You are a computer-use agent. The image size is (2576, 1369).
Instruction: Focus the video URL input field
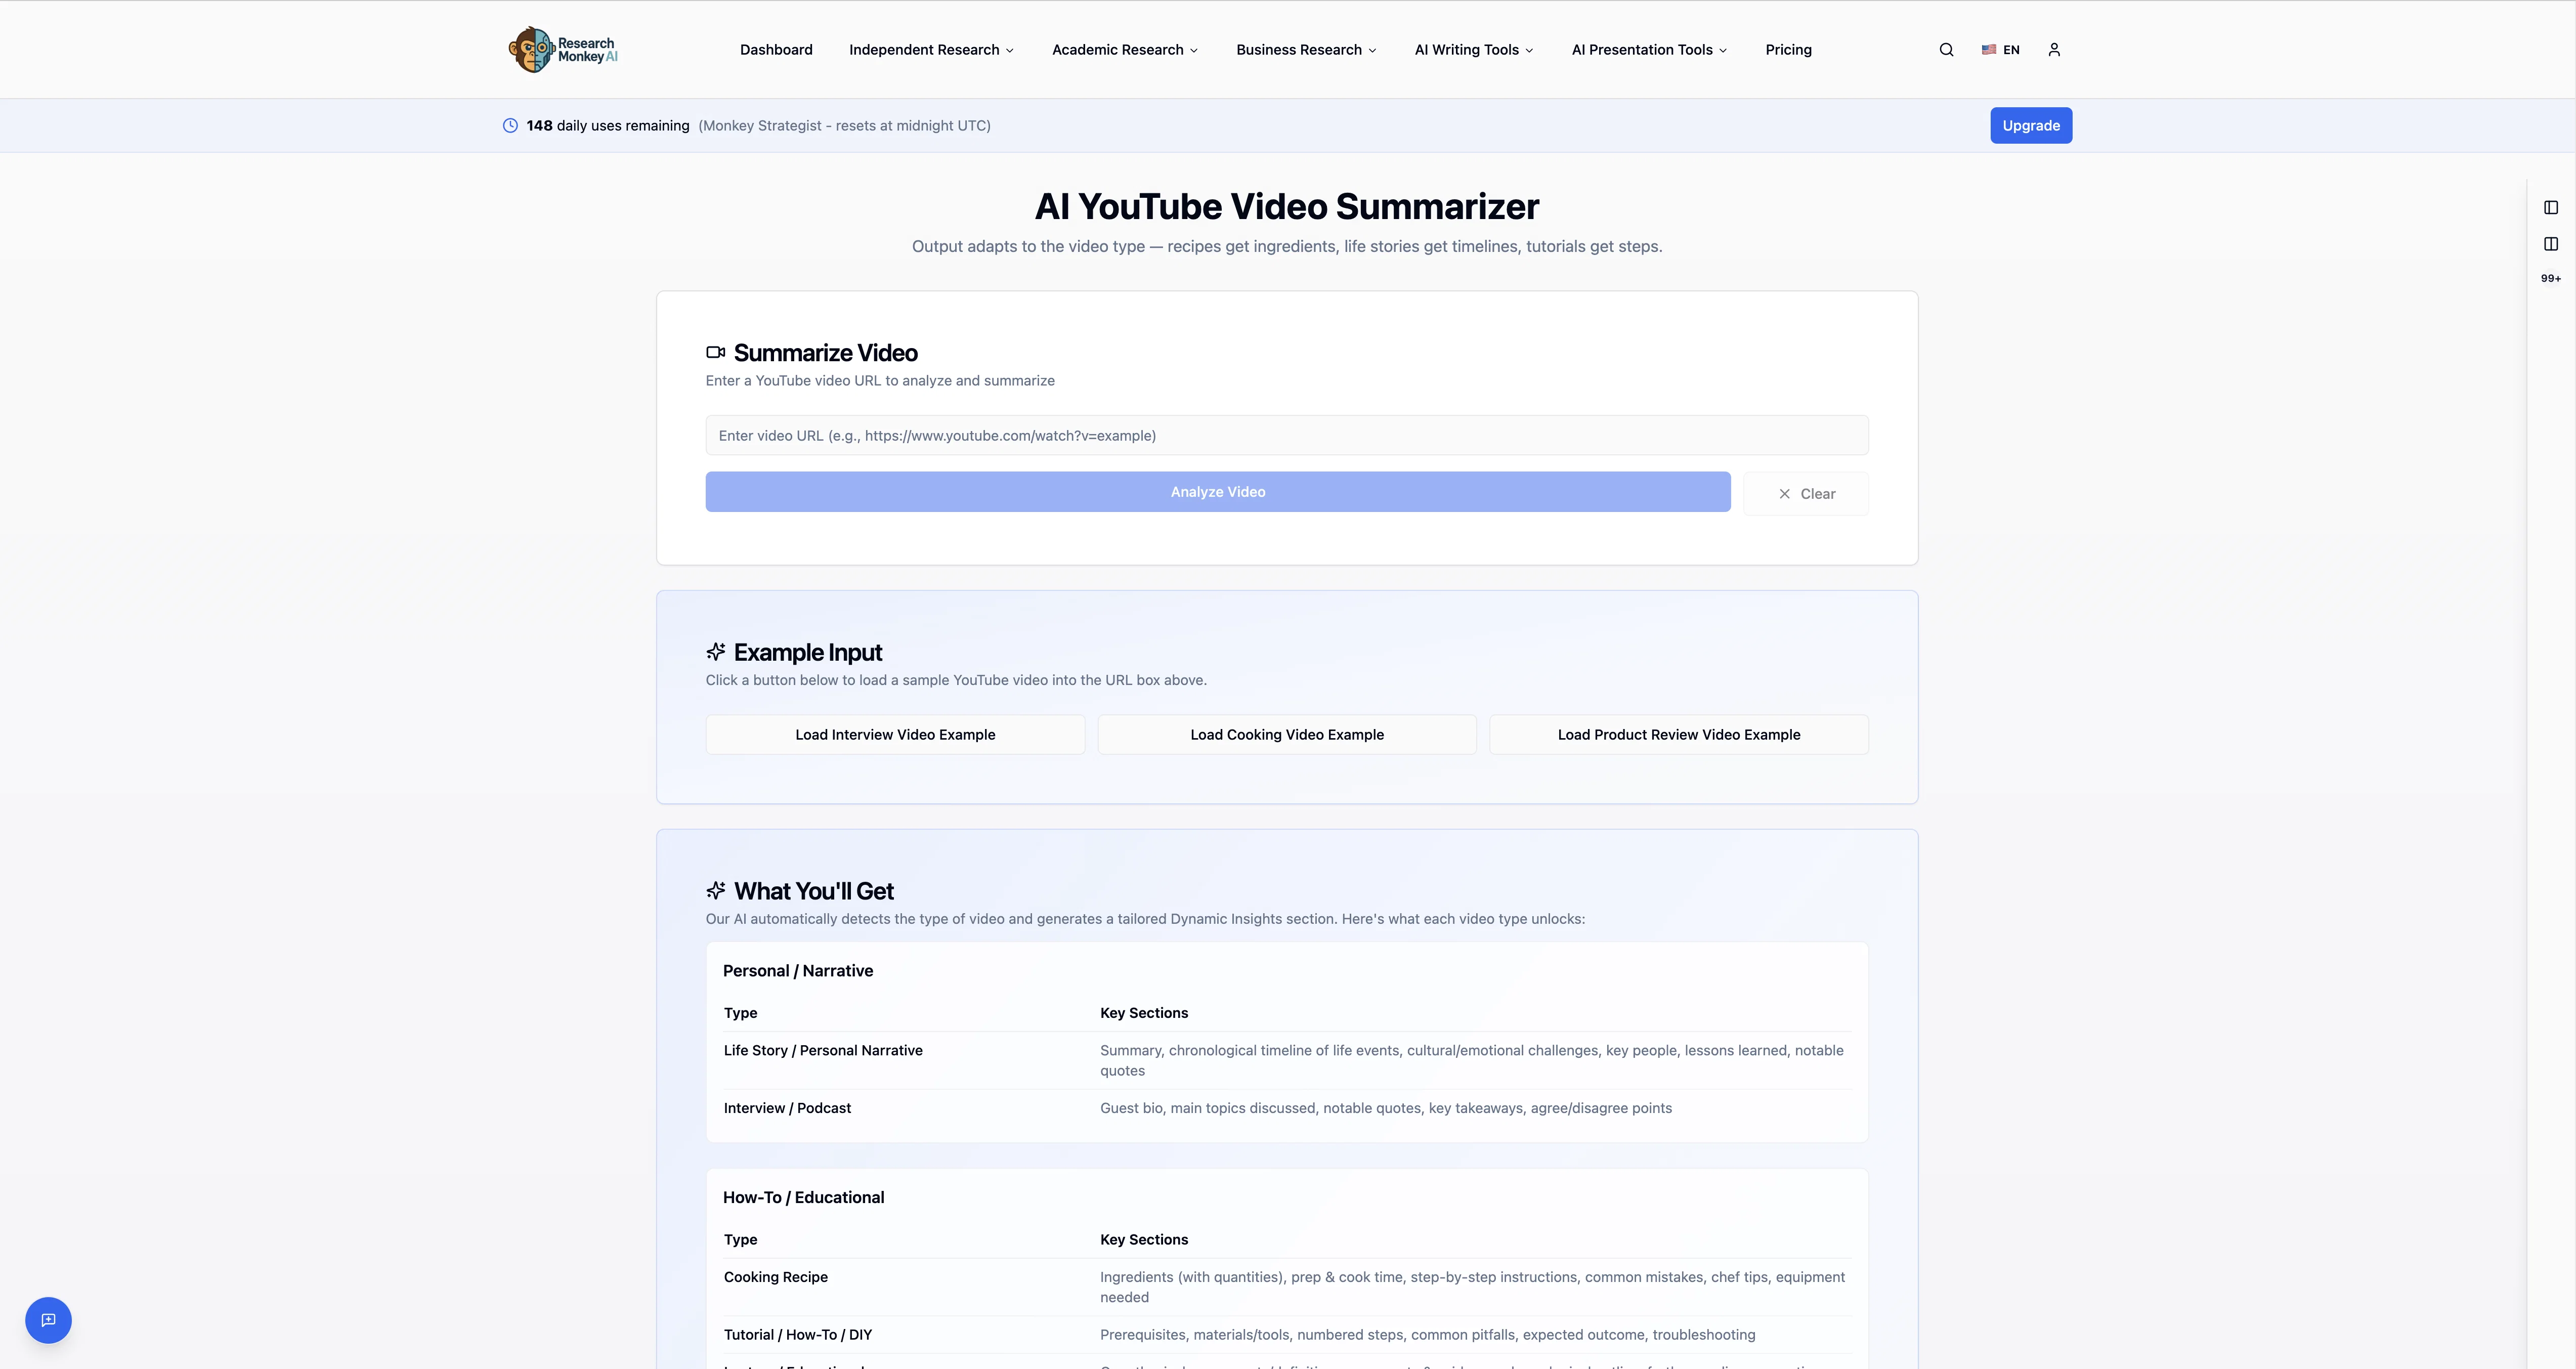1287,436
